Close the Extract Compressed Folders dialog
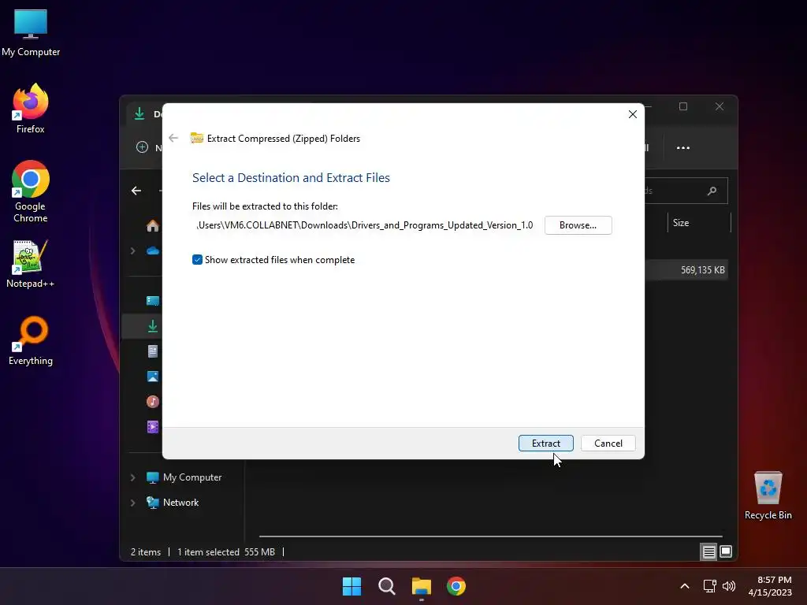 633,114
